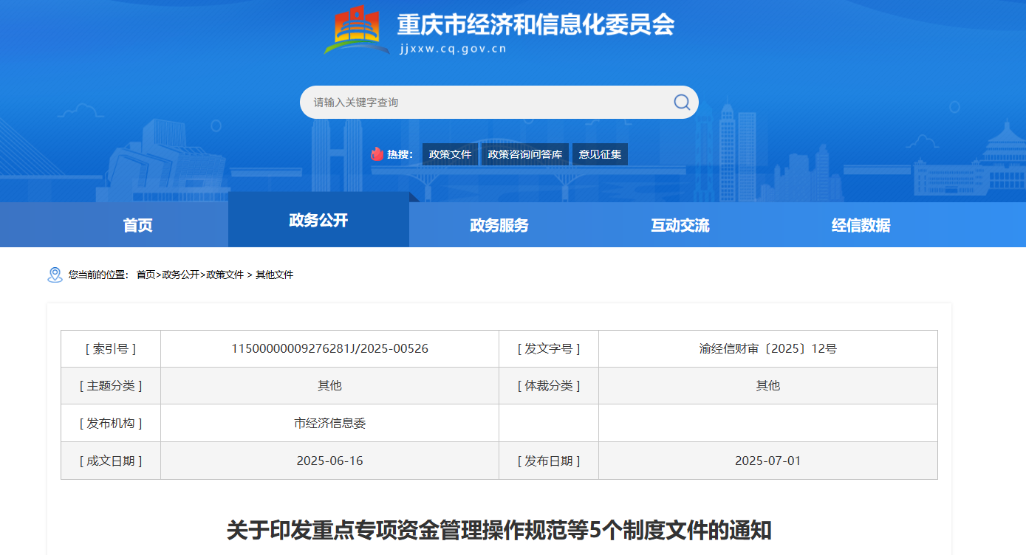Click the red flame hot-search icon
1026x555 pixels.
[x=377, y=154]
